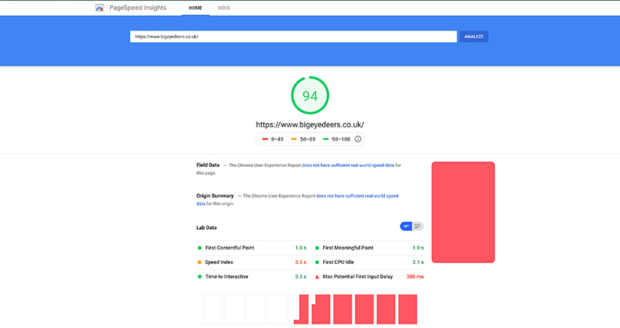Click the green 94 score gauge
620x328 pixels.
pyautogui.click(x=310, y=95)
